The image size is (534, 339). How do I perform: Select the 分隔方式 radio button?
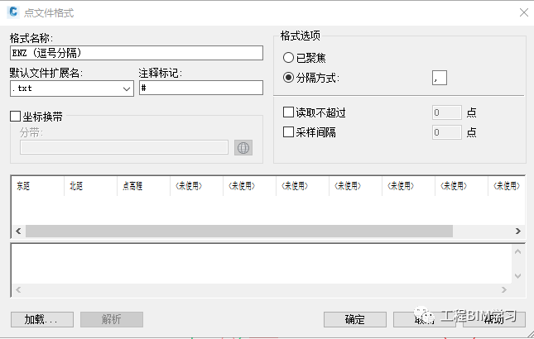pyautogui.click(x=288, y=78)
